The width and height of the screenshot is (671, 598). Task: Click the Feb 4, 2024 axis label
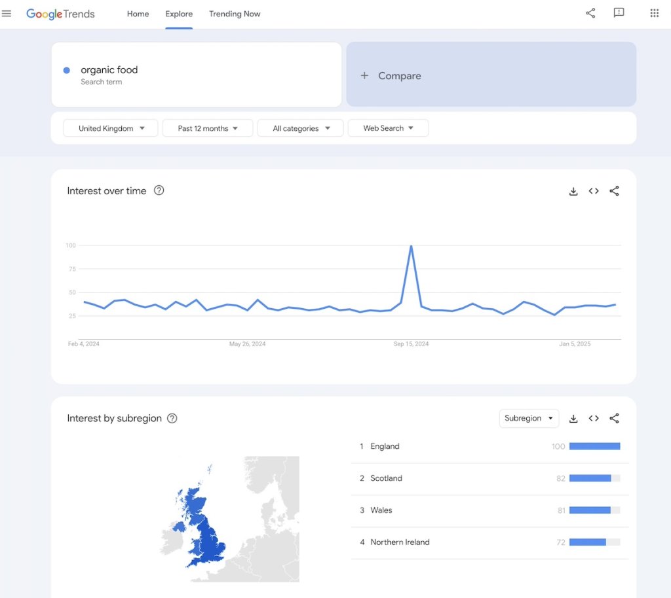point(83,344)
